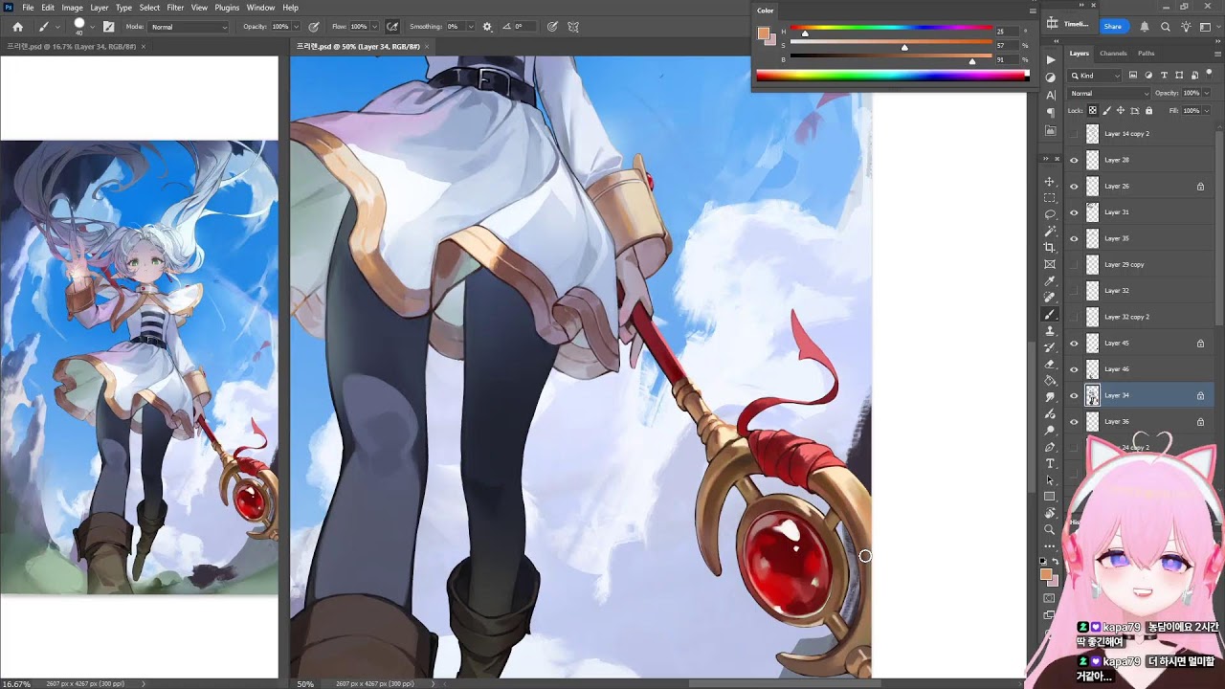The image size is (1225, 689).
Task: Select the Frame tool
Action: click(x=1050, y=264)
